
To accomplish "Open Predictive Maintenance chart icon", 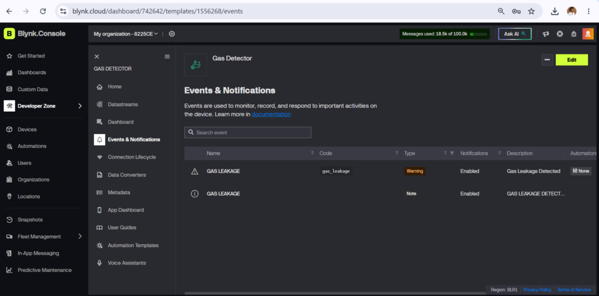I will 9,270.
